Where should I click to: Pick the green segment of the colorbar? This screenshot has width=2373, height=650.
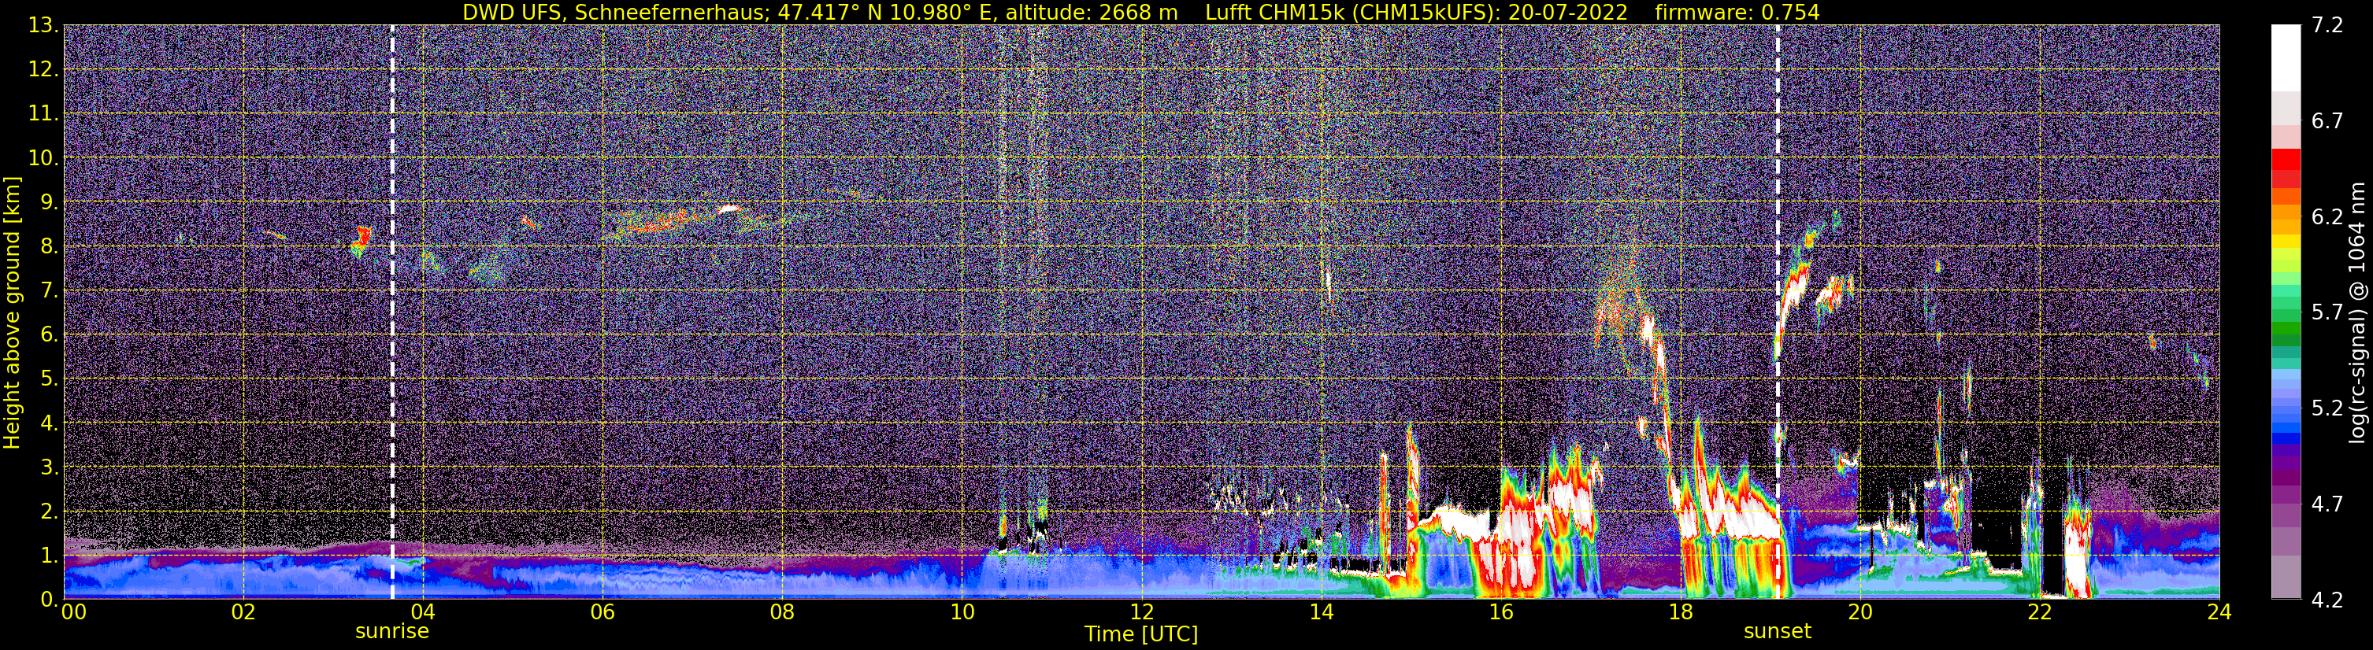click(2286, 330)
